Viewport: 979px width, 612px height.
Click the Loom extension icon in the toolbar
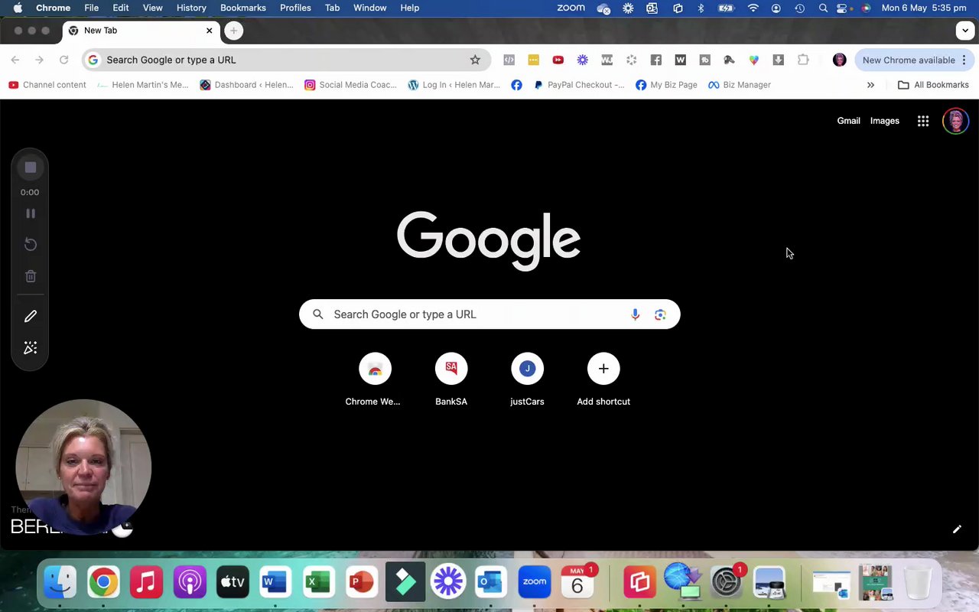tap(583, 60)
